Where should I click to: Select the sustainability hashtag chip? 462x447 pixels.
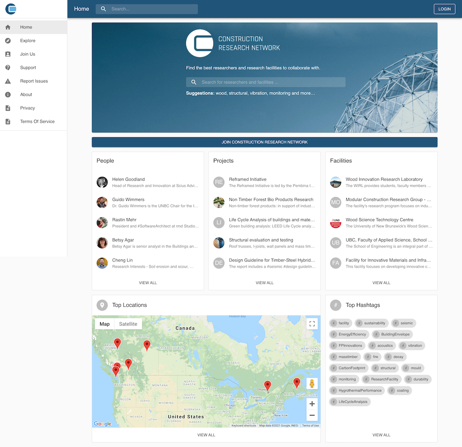point(372,323)
